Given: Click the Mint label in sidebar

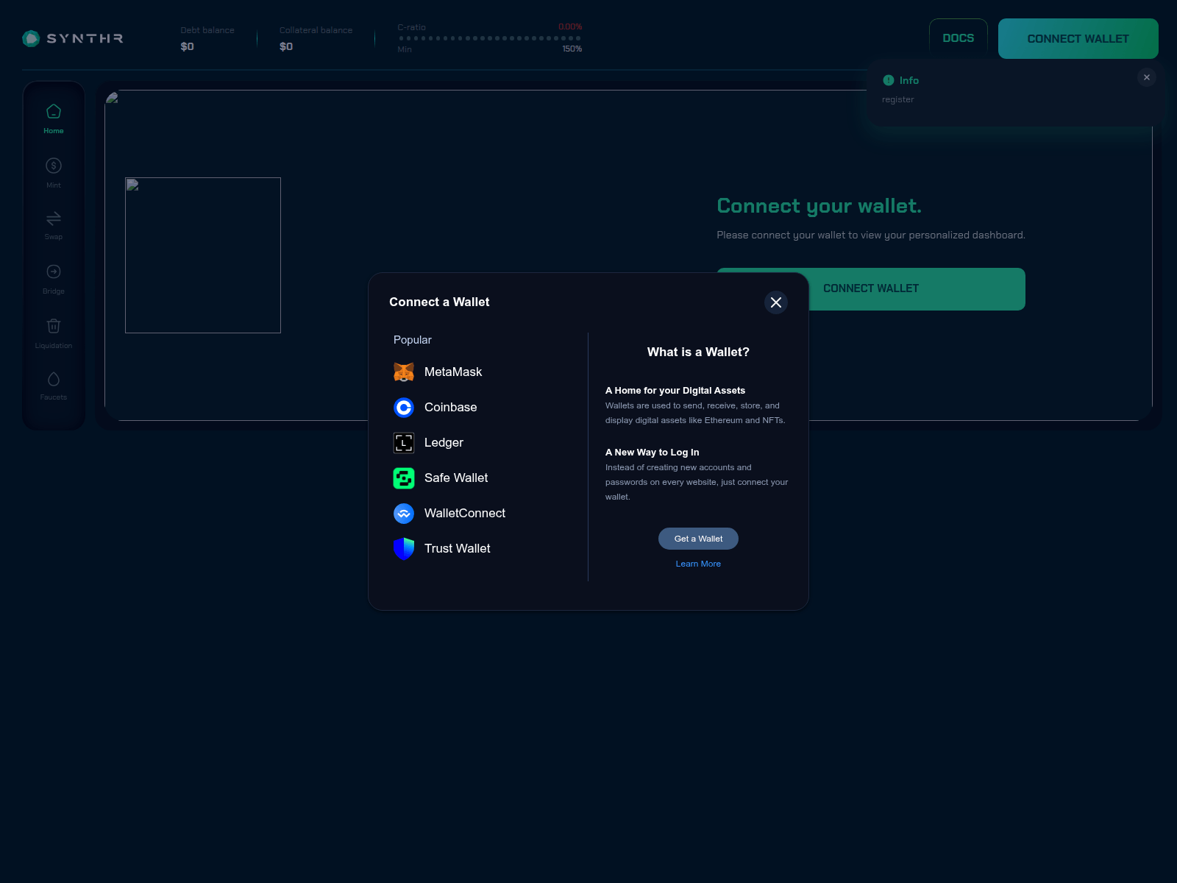Looking at the screenshot, I should pyautogui.click(x=54, y=185).
